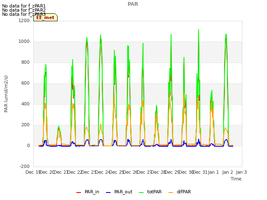Image resolution: width=267 pixels, height=200 pixels.
Task: Click the y-axis label PAR (umol/m2/s)
Action: tap(6, 94)
